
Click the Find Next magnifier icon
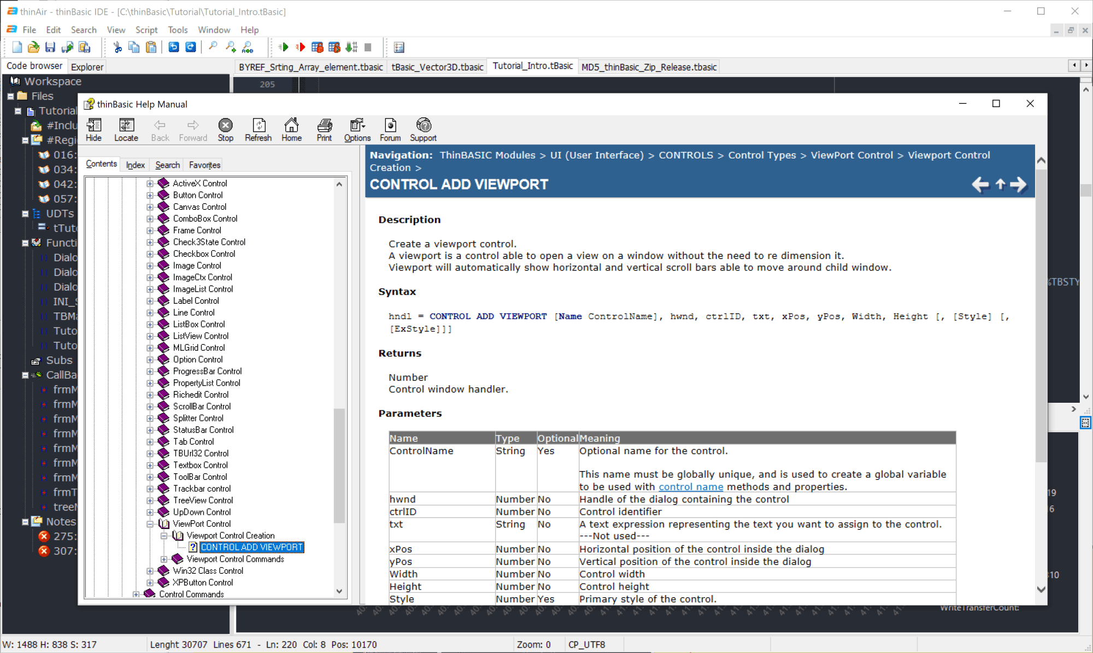(x=231, y=48)
